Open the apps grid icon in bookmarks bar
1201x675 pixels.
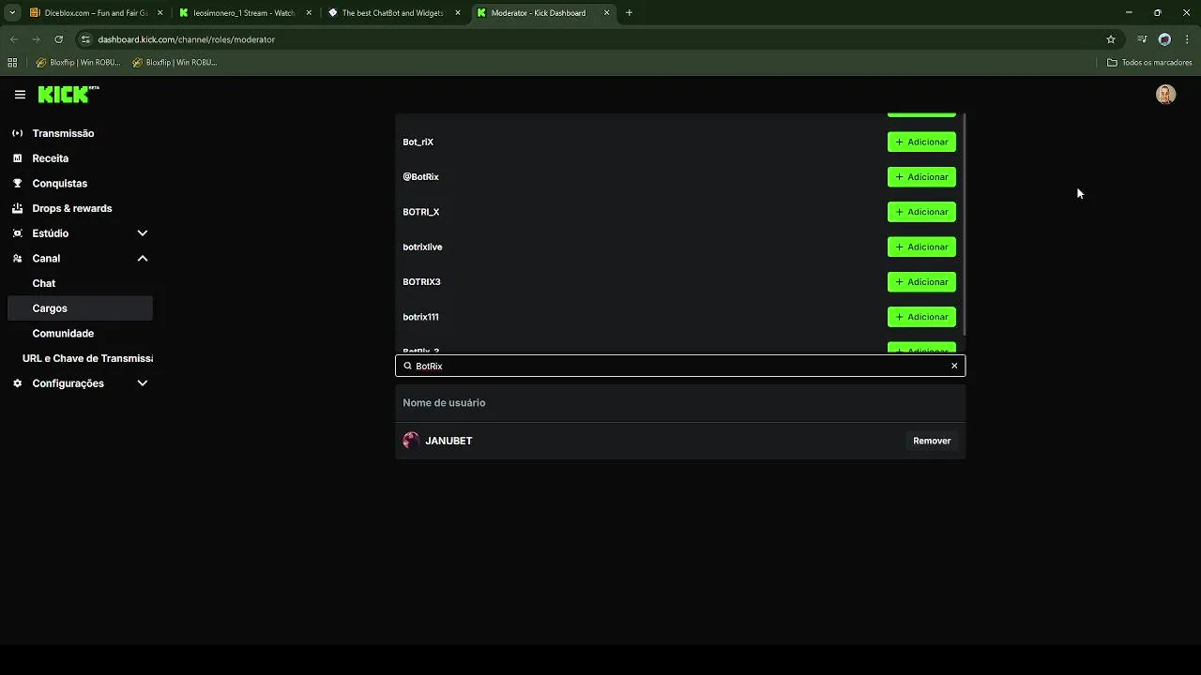point(12,63)
